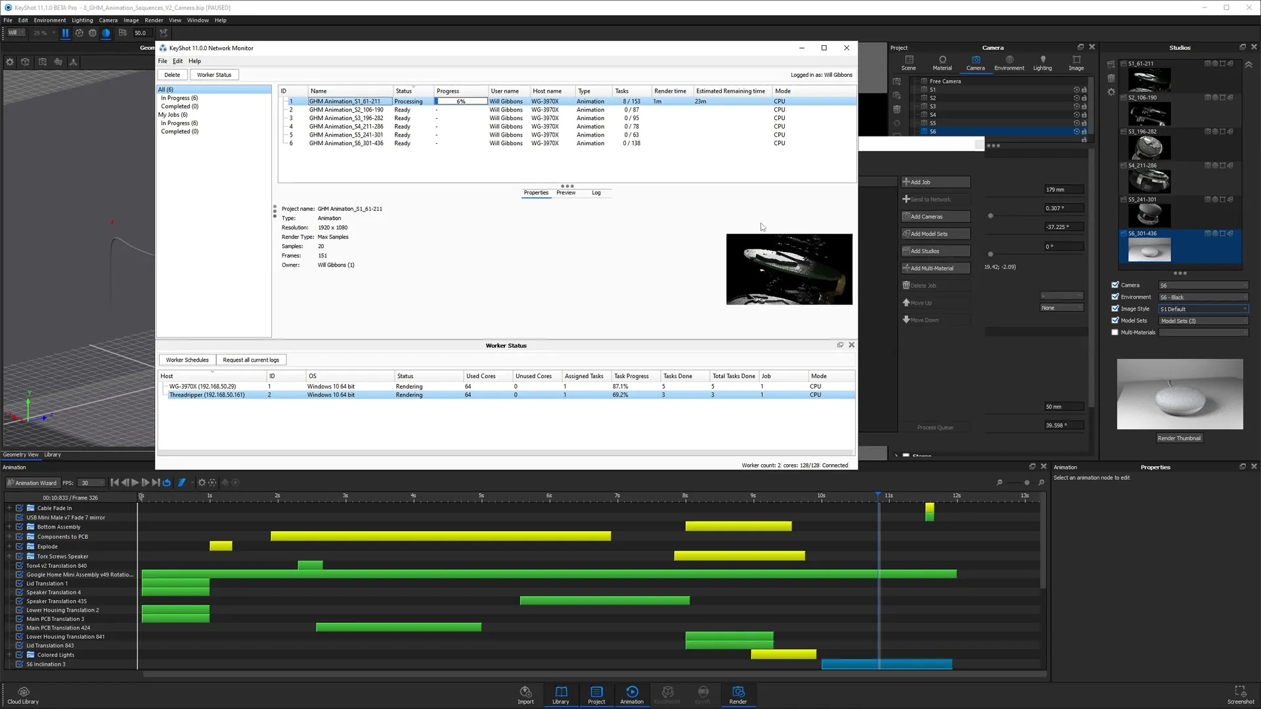This screenshot has width=1261, height=709.
Task: Toggle loop playback icon in Animation panel
Action: (x=167, y=483)
